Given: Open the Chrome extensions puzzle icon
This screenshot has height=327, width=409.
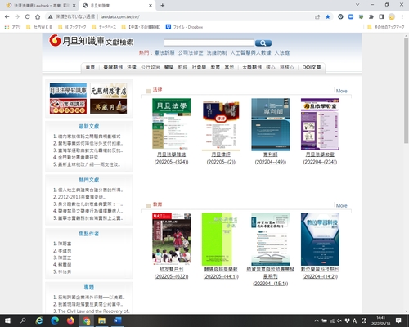Looking at the screenshot, I should coord(371,16).
